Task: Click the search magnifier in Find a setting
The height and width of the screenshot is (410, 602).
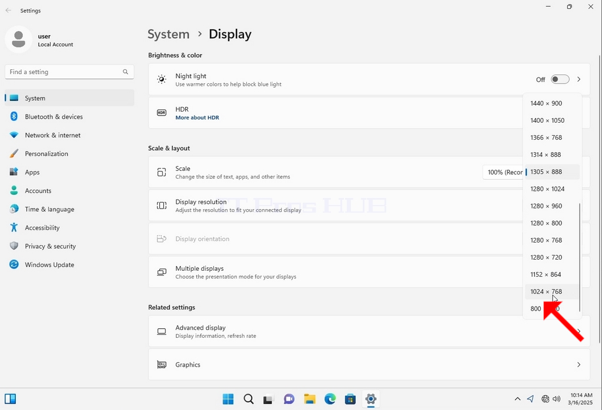Action: (126, 72)
